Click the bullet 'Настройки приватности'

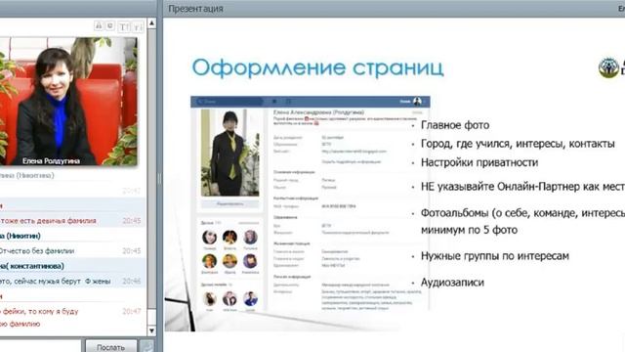479,162
